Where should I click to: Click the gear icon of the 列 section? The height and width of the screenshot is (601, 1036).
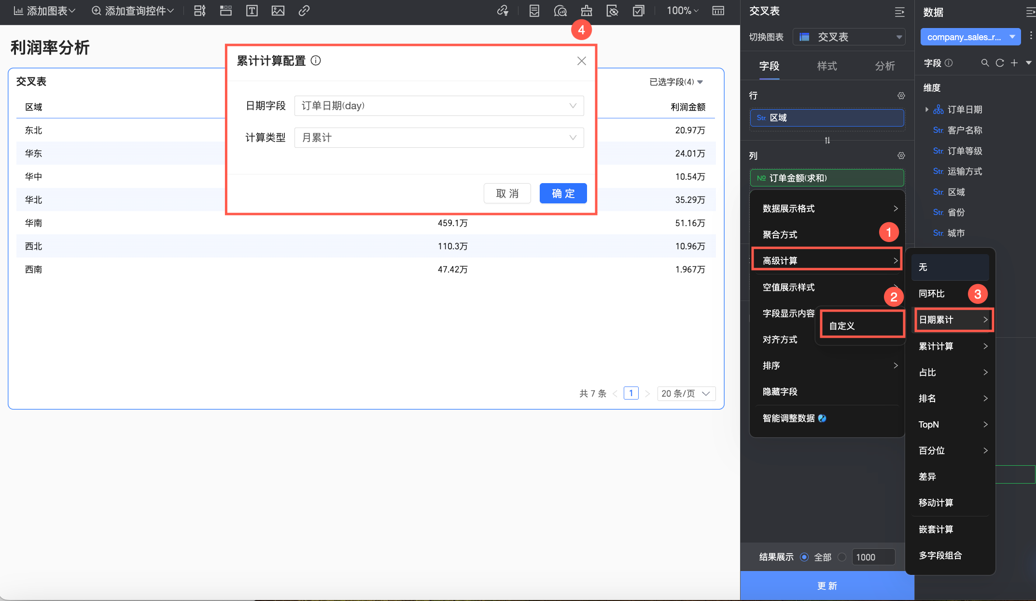pyautogui.click(x=901, y=156)
